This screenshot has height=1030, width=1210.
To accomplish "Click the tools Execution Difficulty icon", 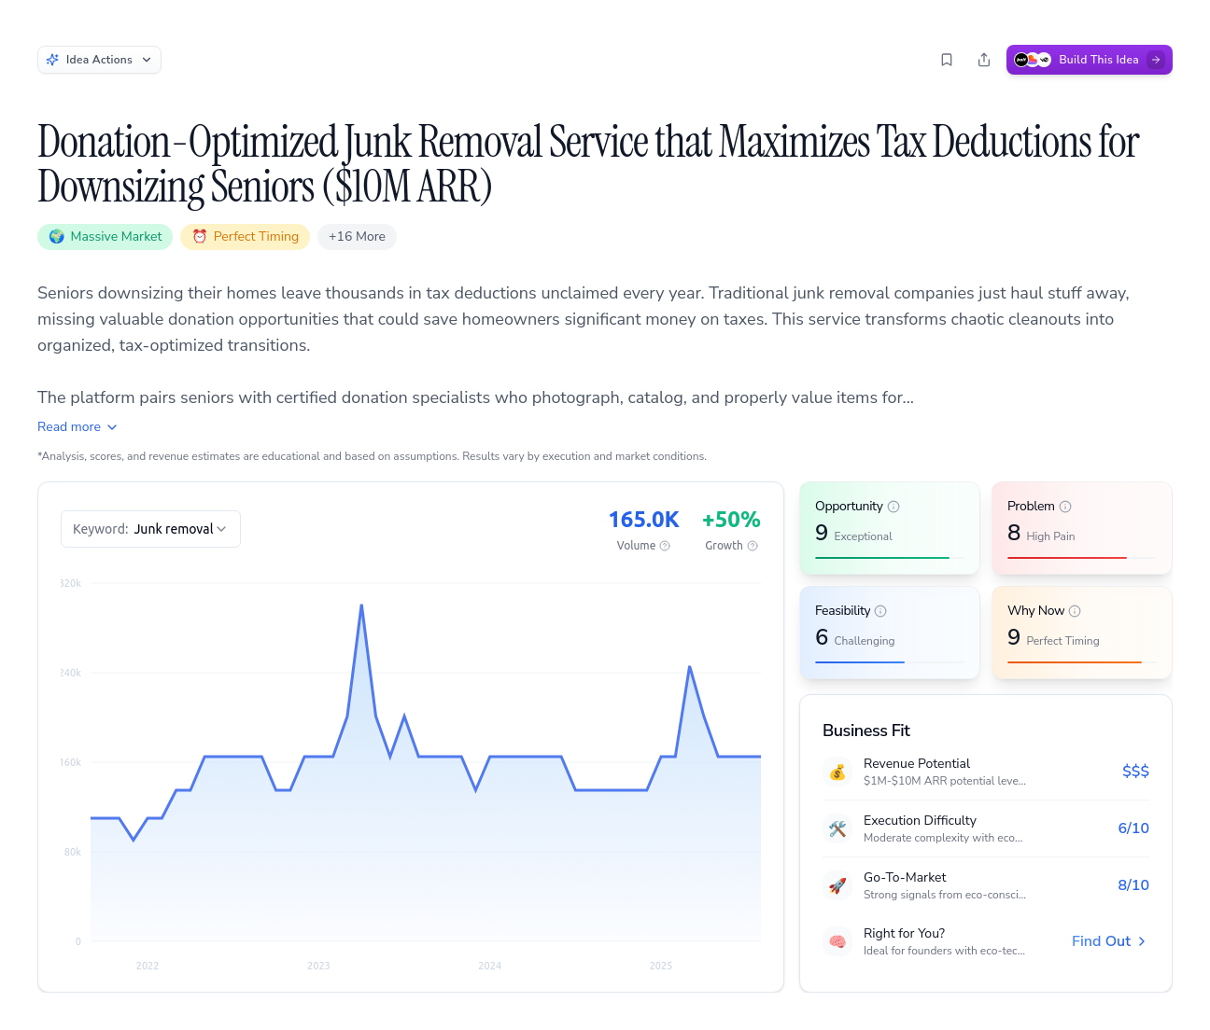I will coord(837,828).
